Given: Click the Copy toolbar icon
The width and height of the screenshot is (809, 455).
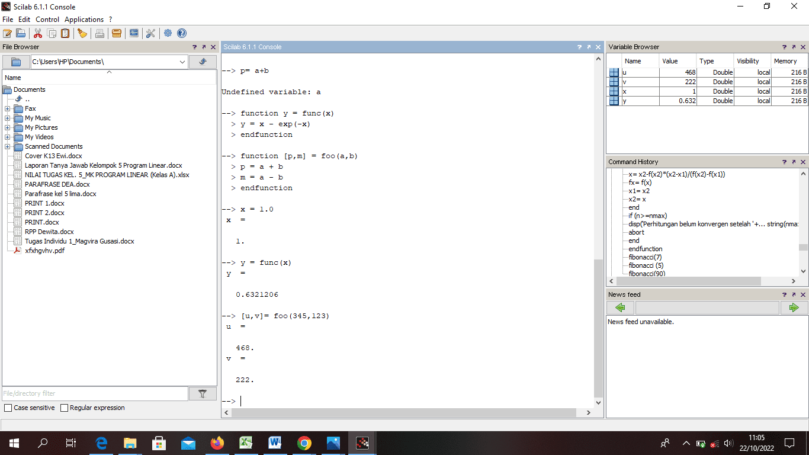Looking at the screenshot, I should click(52, 33).
